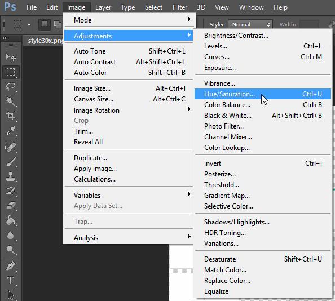Open tool preset picker arrow beside marquee icon
Image resolution: width=335 pixels, height=301 pixels.
tap(29, 25)
